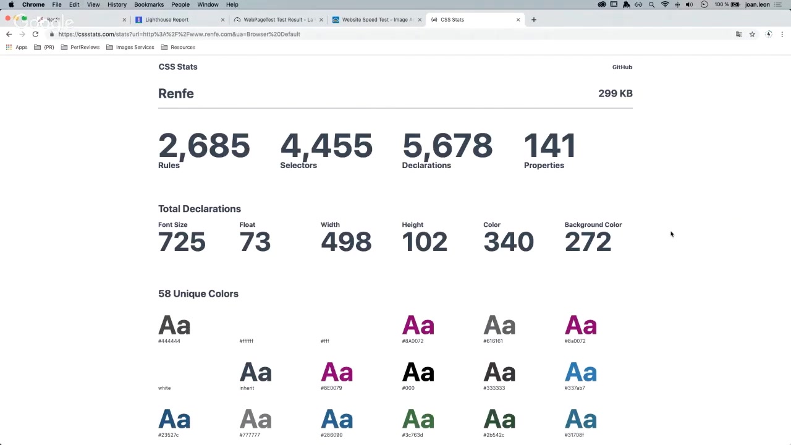Close the Lighthouse Report tab
791x445 pixels.
[222, 20]
